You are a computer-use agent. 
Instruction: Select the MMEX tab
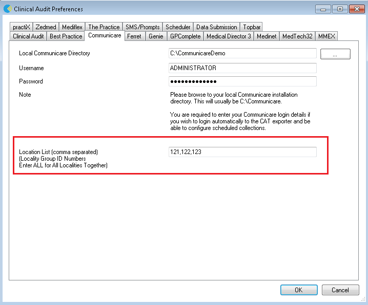(326, 36)
